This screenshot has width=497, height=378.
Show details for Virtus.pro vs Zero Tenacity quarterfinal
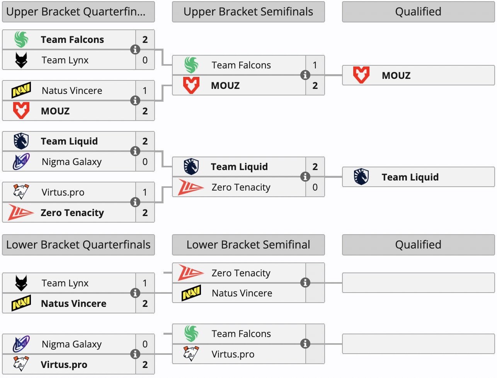click(x=135, y=202)
